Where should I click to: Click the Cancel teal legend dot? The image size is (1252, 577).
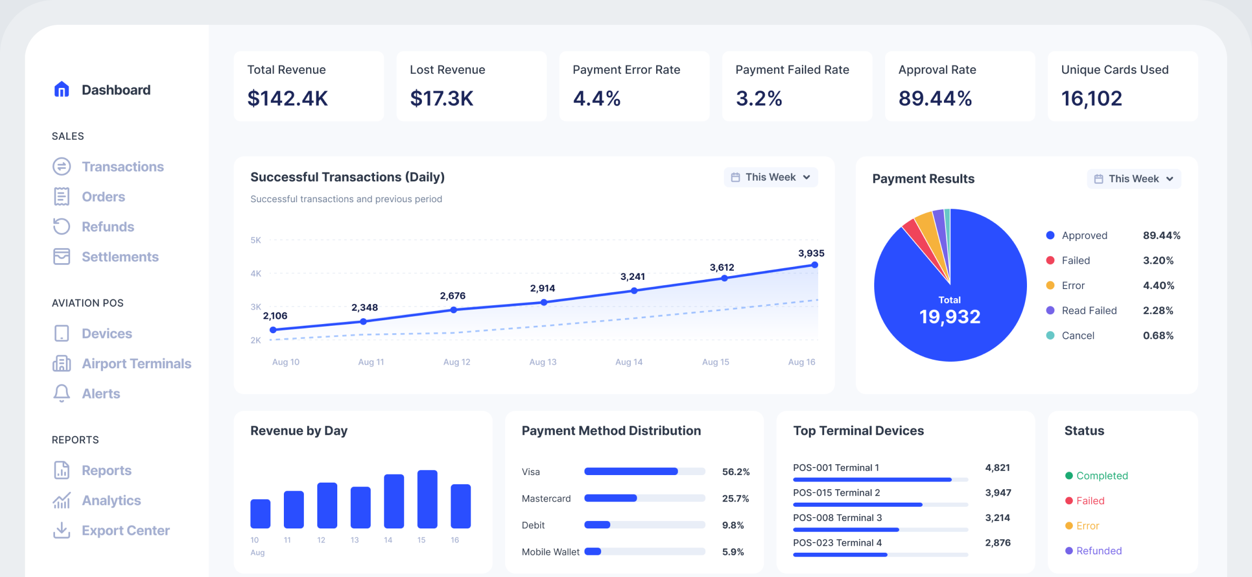(x=1050, y=335)
